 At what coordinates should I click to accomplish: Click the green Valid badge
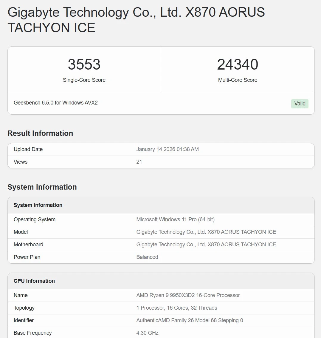pos(300,104)
